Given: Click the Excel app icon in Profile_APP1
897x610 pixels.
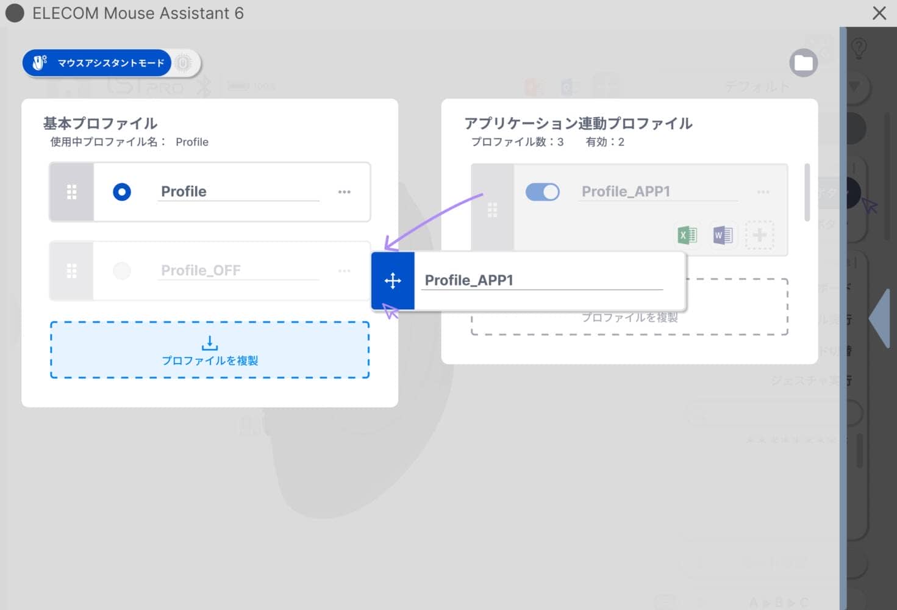Looking at the screenshot, I should [x=687, y=235].
